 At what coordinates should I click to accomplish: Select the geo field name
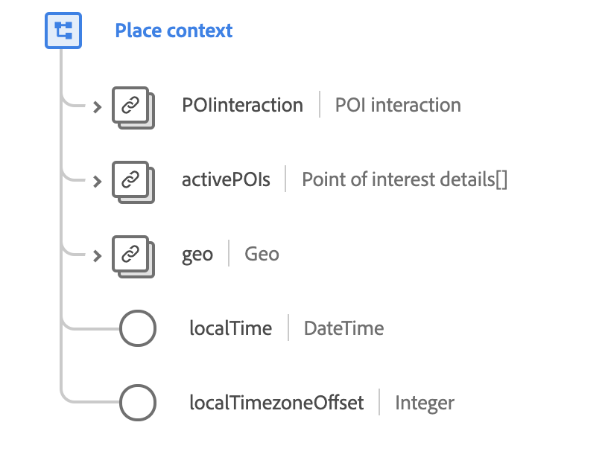[x=197, y=254]
